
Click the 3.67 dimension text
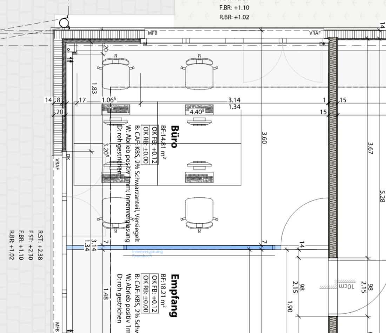click(369, 148)
